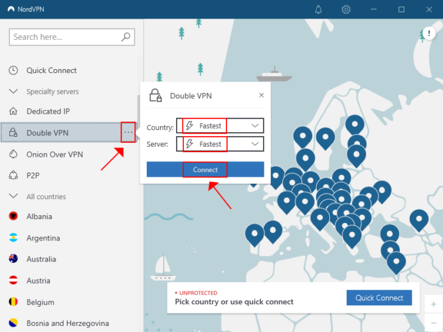The height and width of the screenshot is (332, 443).
Task: Click 'Pick country or use quick connect' text
Action: [234, 301]
